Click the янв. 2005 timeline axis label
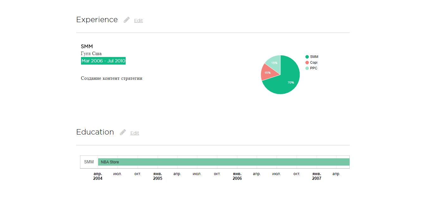 point(158,176)
